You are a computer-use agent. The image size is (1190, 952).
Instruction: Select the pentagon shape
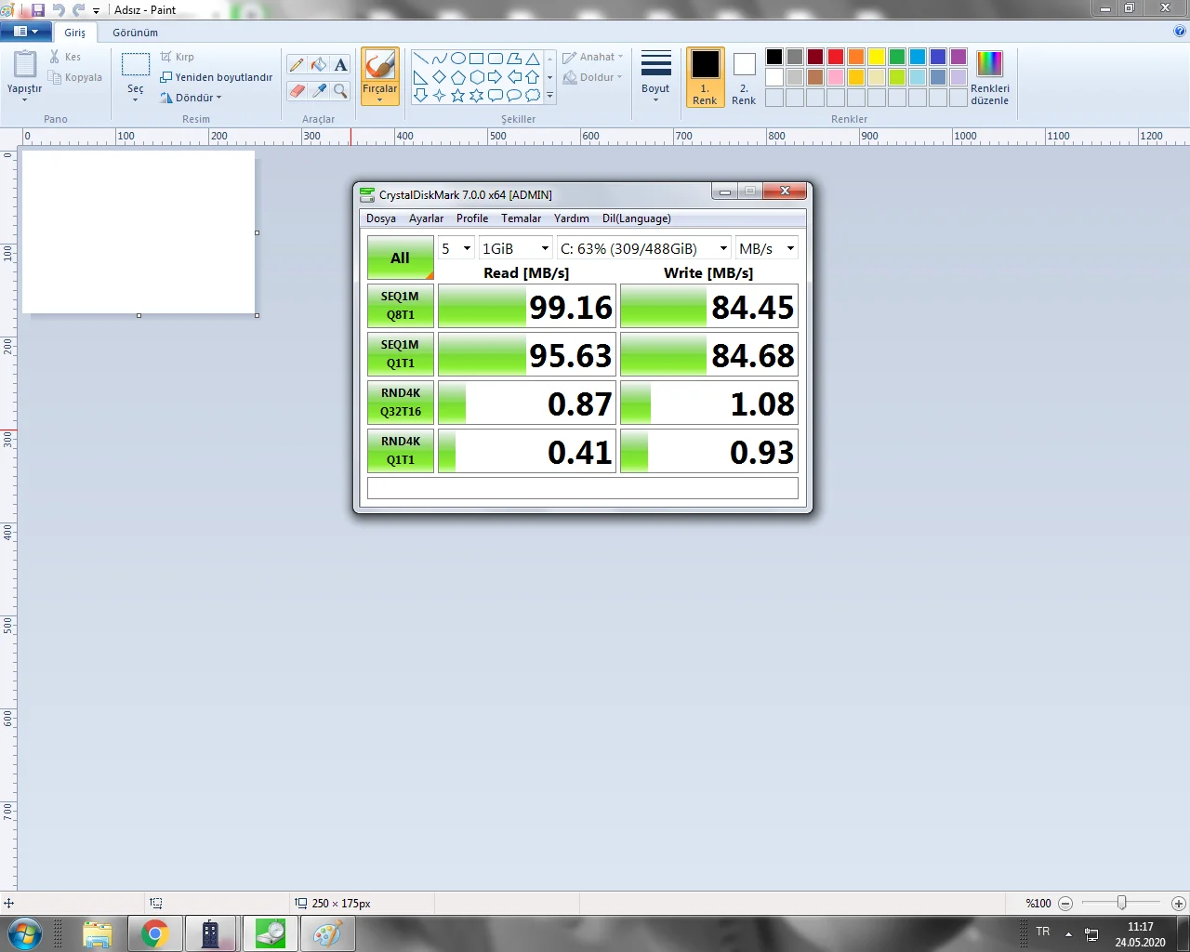(457, 77)
